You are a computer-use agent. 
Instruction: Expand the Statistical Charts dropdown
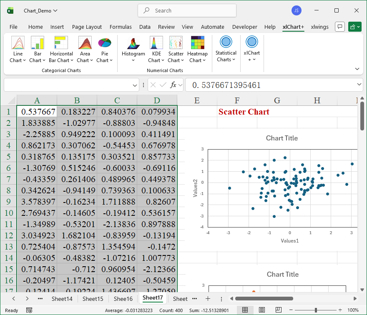point(226,49)
